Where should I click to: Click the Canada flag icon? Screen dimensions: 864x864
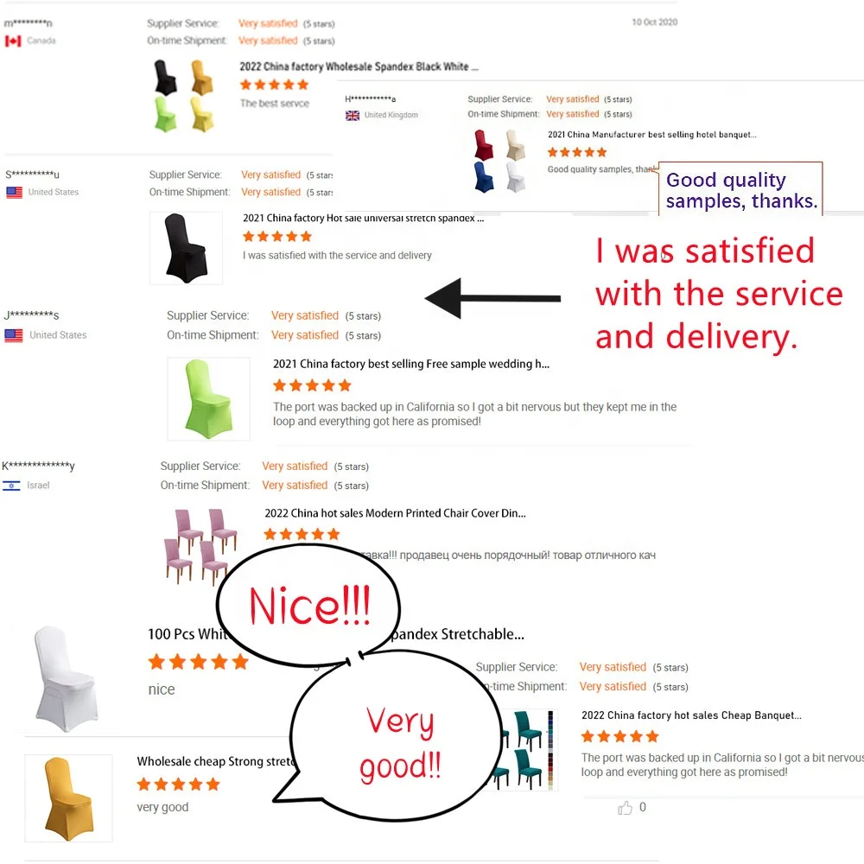[13, 41]
